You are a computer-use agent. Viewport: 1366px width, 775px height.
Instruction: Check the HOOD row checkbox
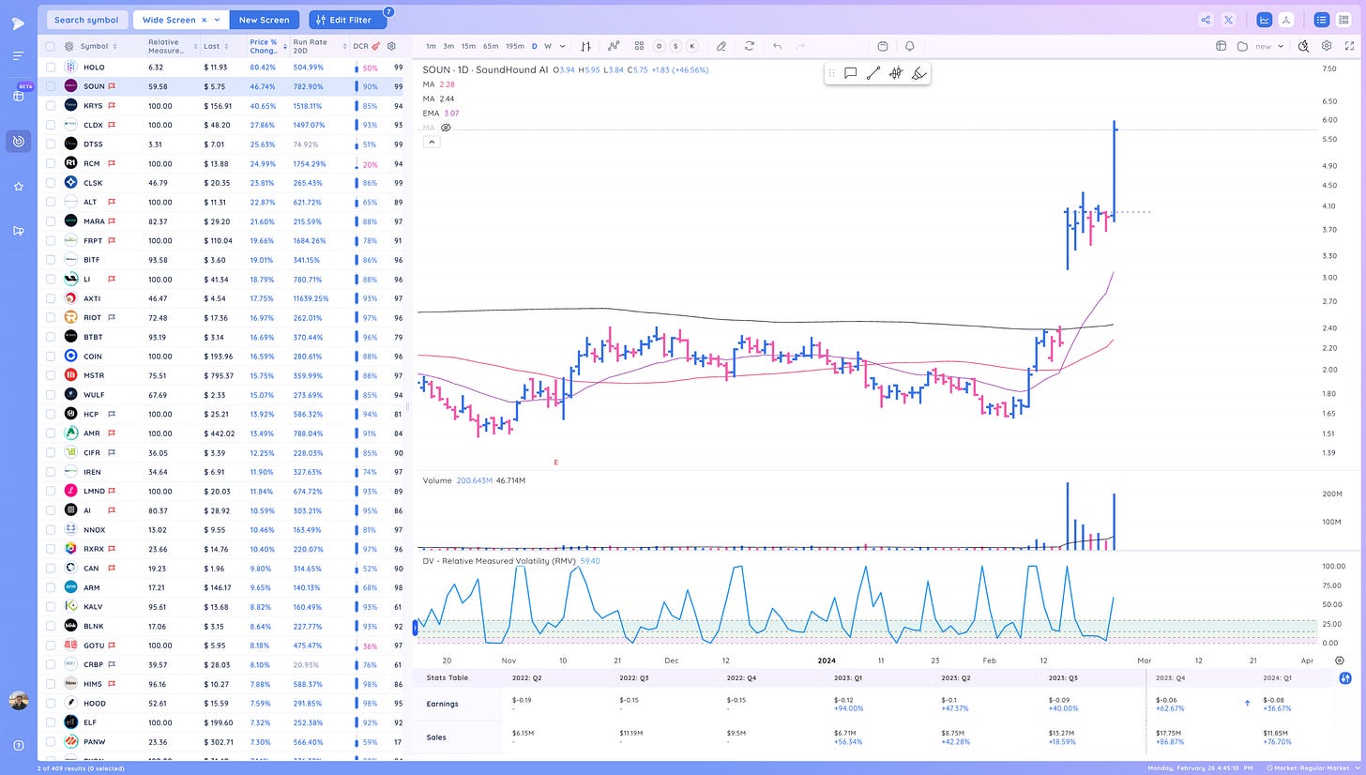click(51, 703)
